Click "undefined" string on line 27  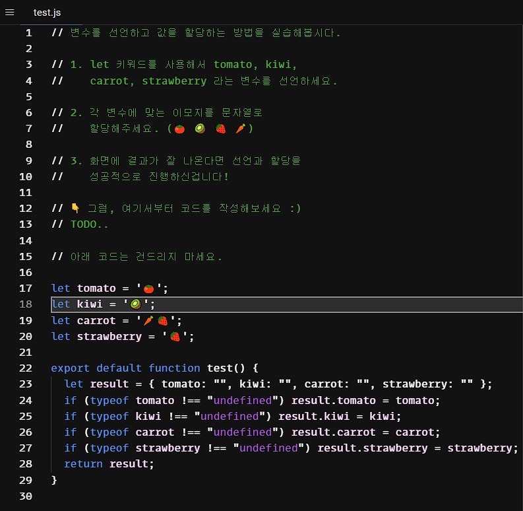coord(268,448)
